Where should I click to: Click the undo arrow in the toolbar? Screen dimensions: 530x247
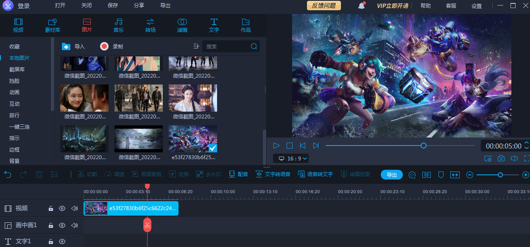click(8, 174)
